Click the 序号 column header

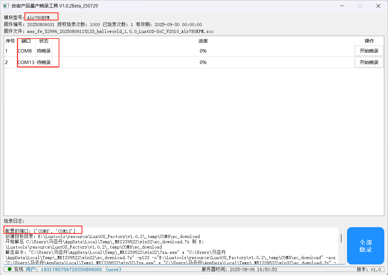point(10,41)
